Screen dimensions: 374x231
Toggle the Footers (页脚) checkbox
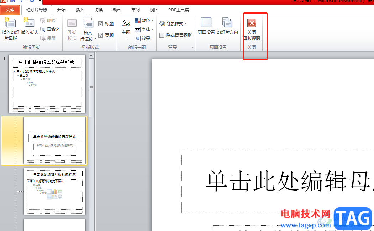point(100,35)
